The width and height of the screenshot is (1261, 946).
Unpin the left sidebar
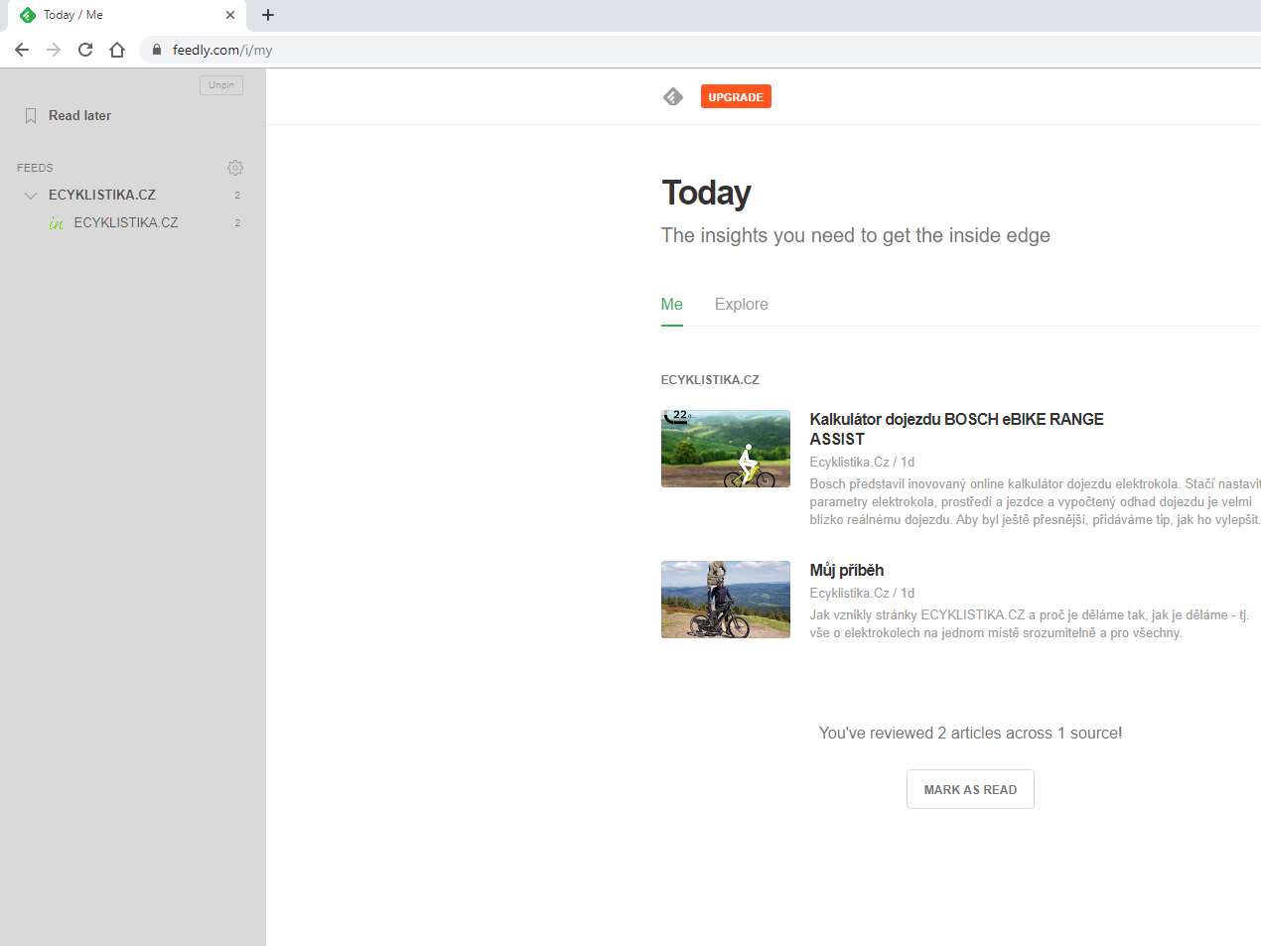click(221, 85)
